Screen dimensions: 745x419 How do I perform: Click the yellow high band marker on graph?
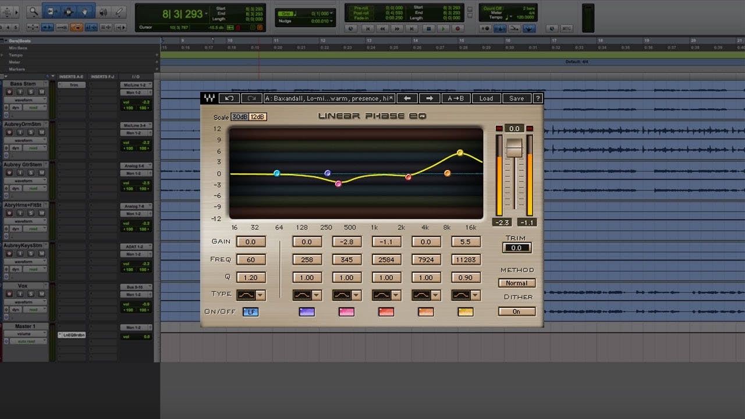[x=460, y=152]
